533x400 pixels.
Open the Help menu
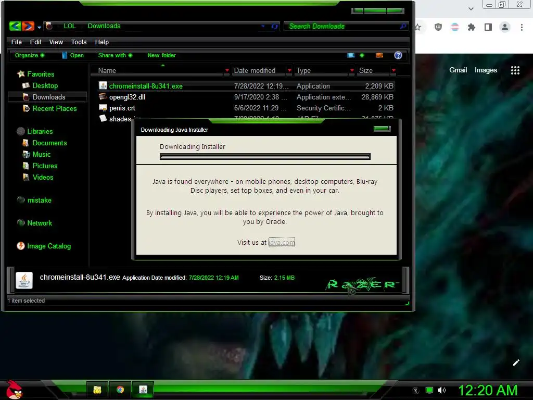[101, 42]
